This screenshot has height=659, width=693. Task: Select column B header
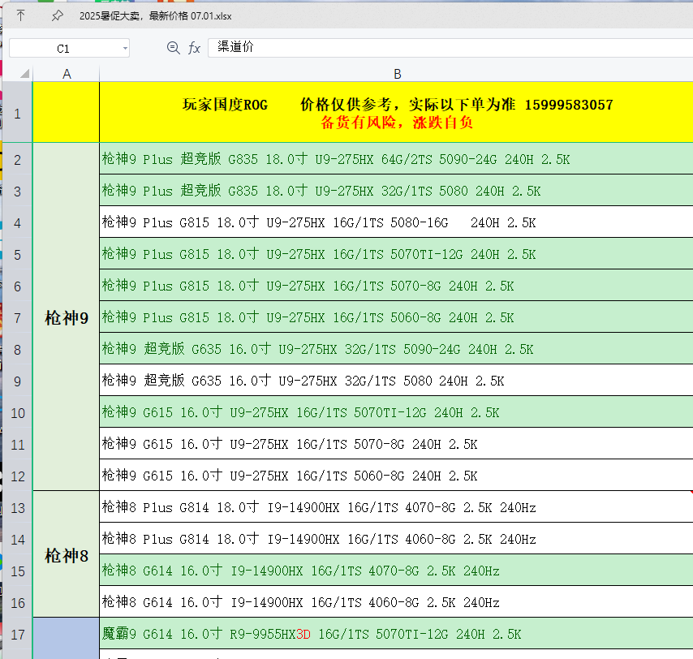(397, 74)
